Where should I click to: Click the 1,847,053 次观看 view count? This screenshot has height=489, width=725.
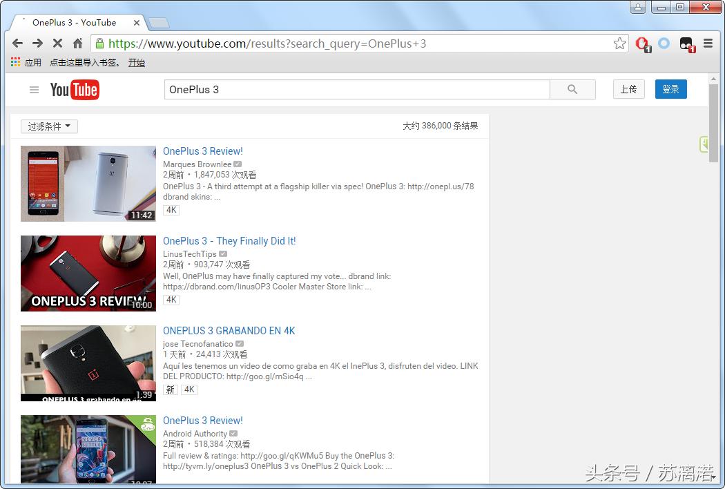225,175
